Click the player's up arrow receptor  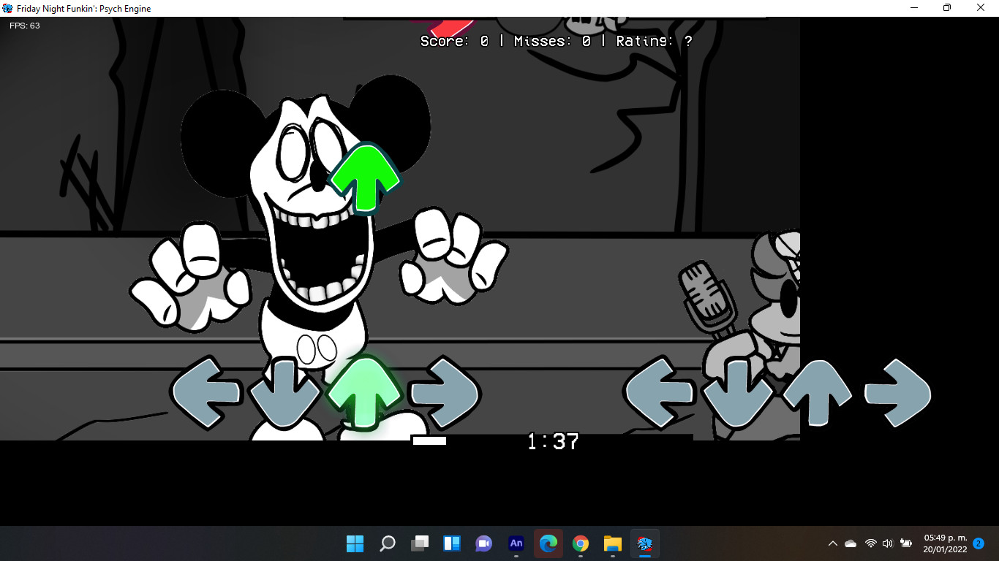(817, 393)
